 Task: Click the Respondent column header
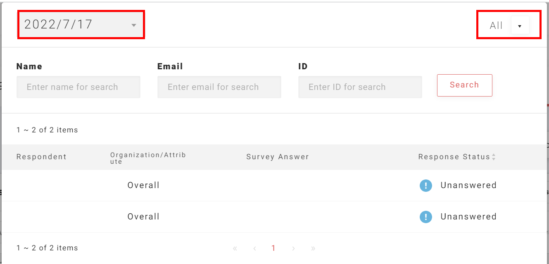[41, 157]
